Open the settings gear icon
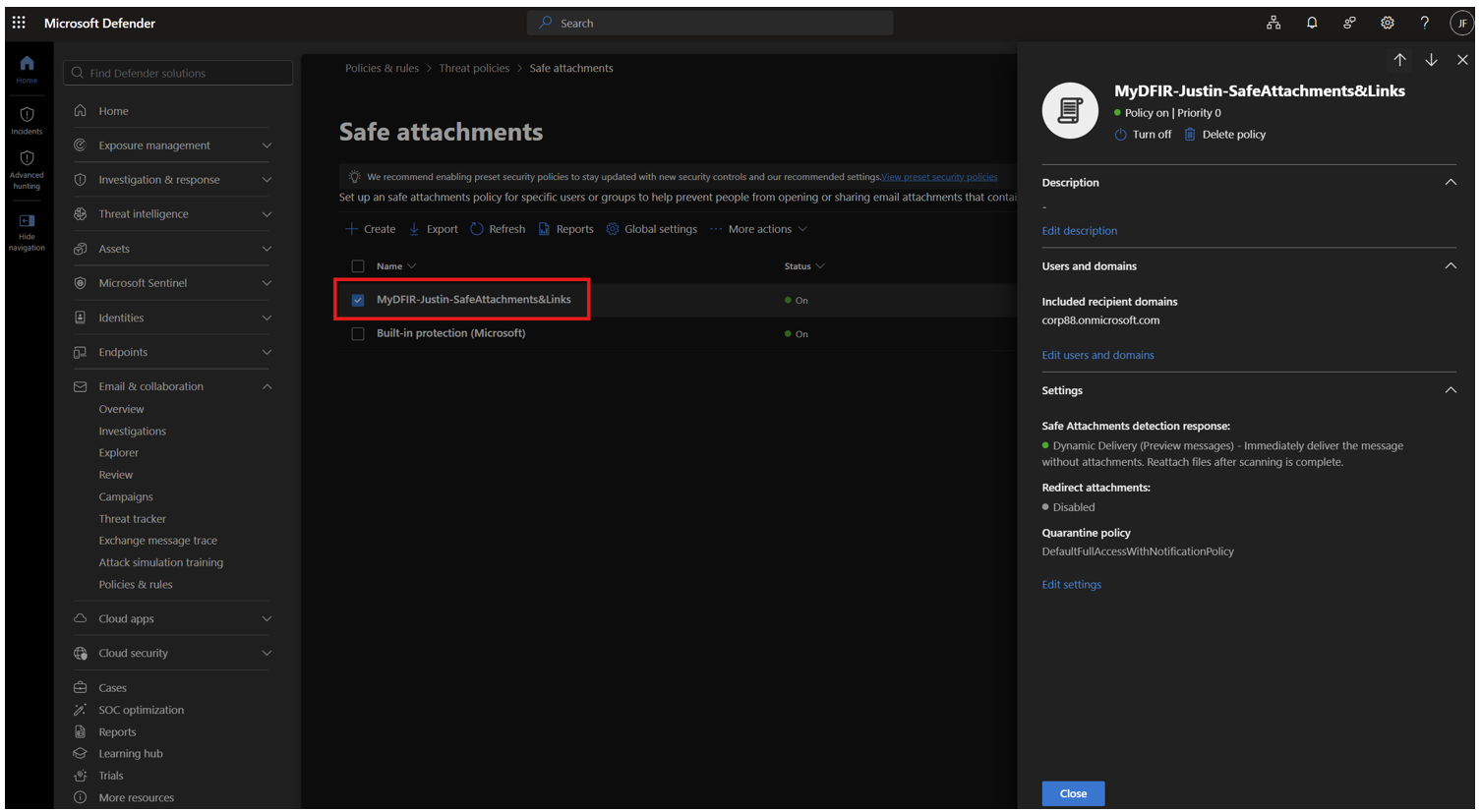The image size is (1481, 811). [1388, 23]
